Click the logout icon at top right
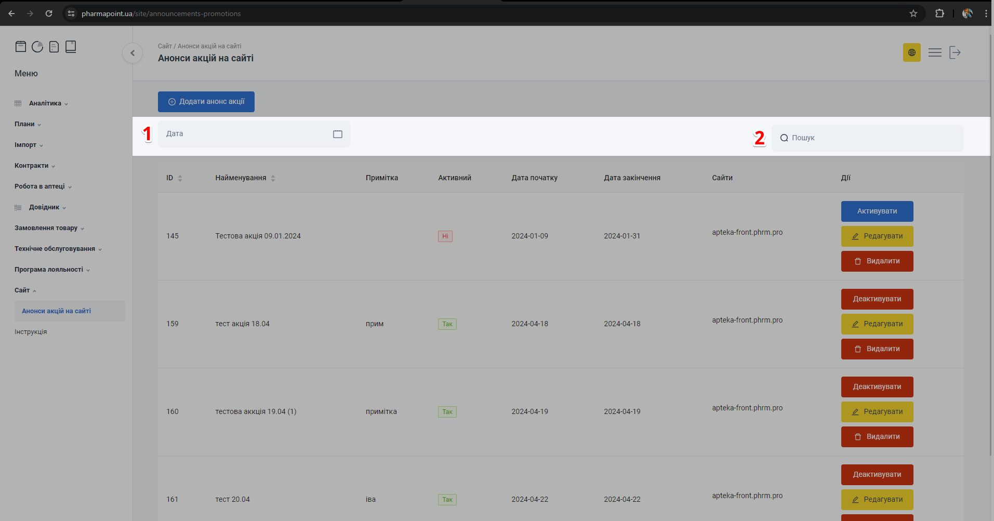 pos(955,52)
